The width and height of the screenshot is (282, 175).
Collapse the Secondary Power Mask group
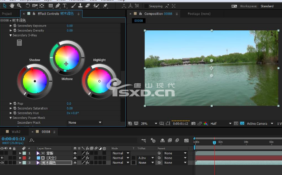10,118
